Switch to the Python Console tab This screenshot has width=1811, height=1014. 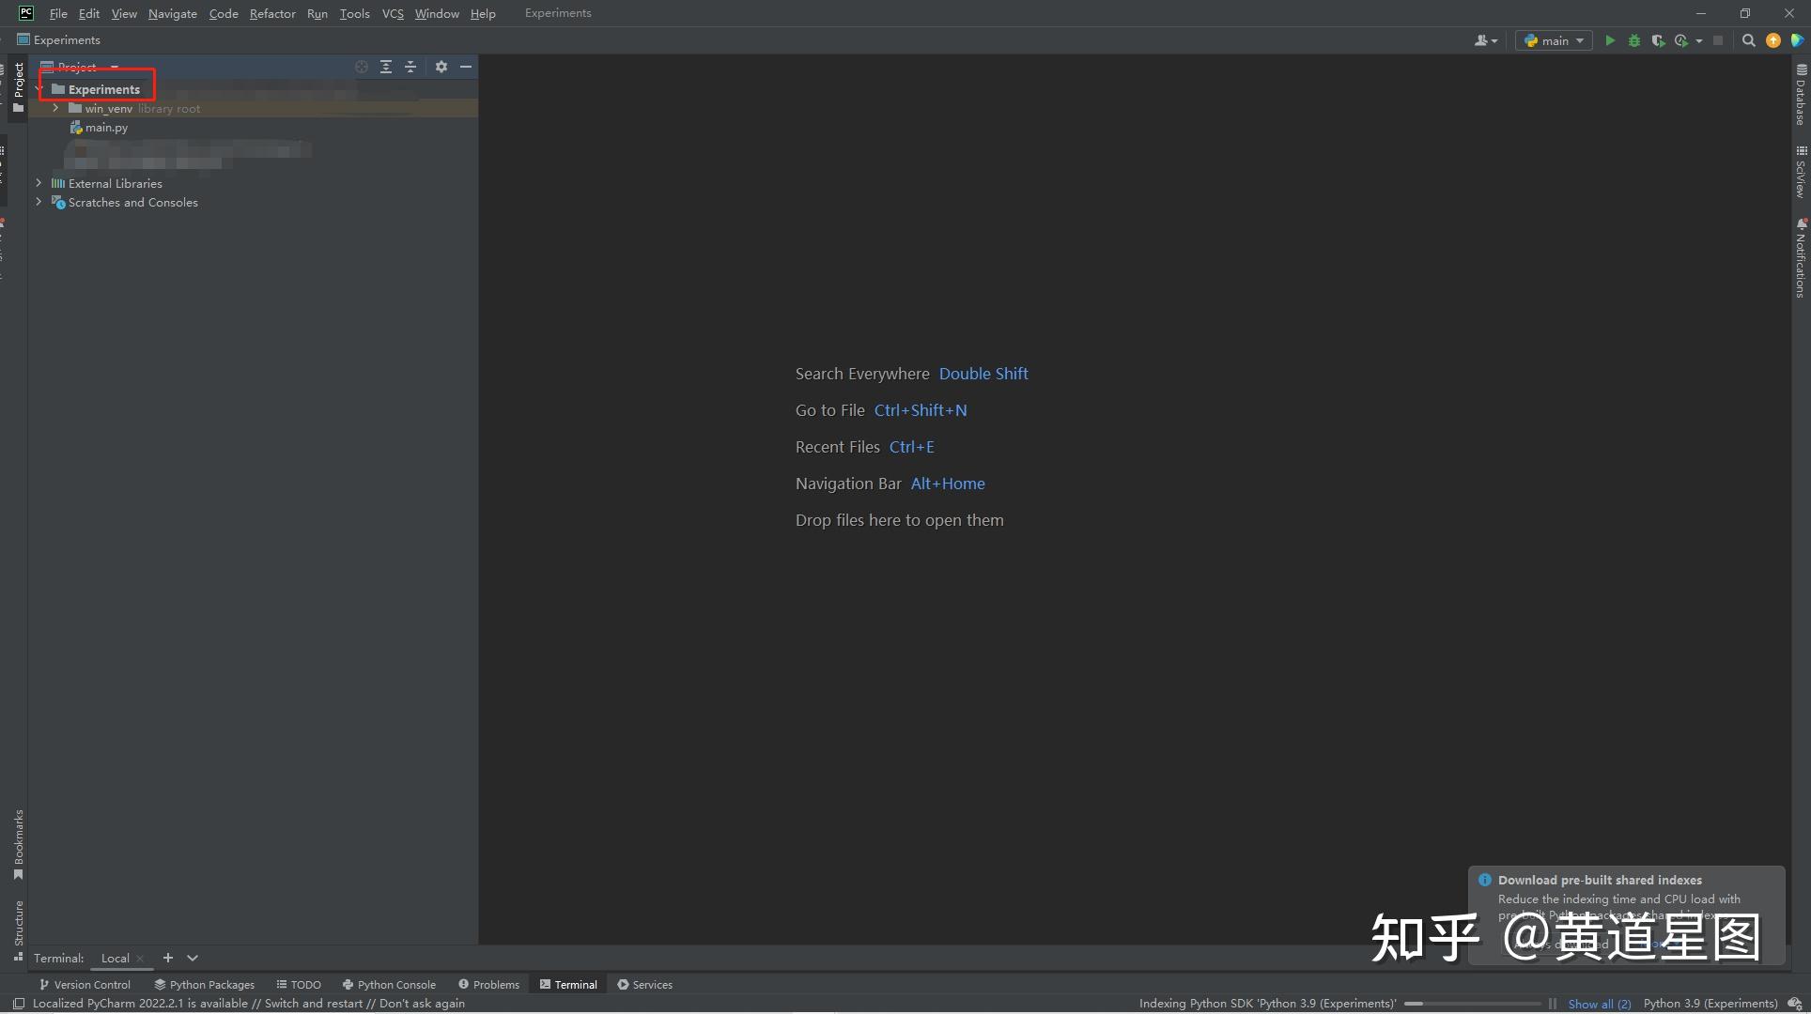(389, 984)
